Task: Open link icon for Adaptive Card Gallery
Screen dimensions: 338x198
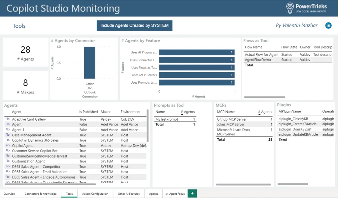Action: (x=8, y=119)
